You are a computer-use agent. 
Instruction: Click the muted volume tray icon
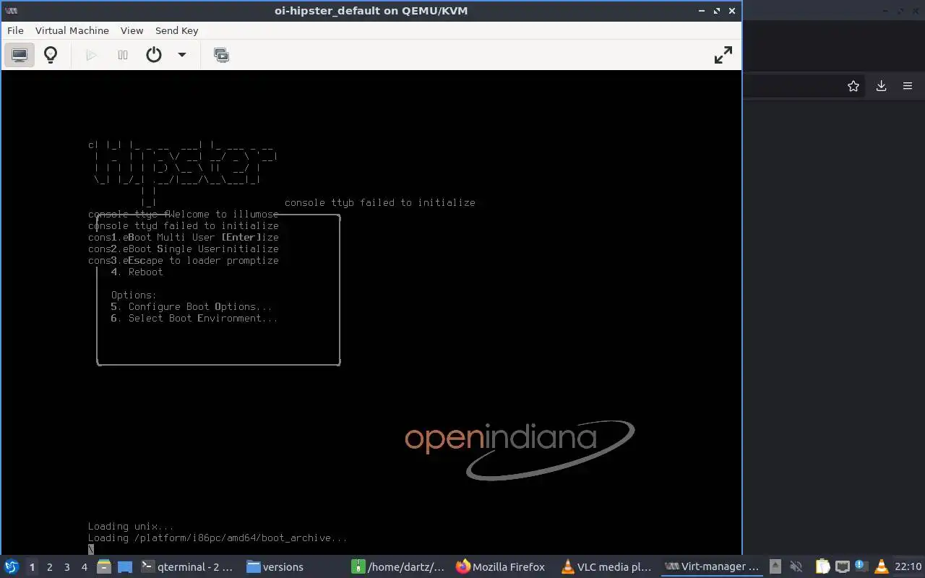click(x=796, y=567)
